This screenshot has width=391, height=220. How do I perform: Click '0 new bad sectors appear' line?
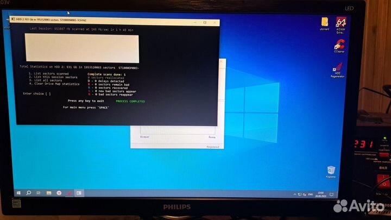pos(112,91)
